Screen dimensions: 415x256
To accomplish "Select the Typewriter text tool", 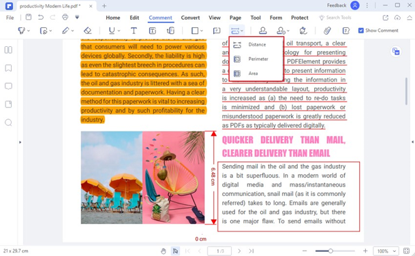I will pyautogui.click(x=134, y=31).
